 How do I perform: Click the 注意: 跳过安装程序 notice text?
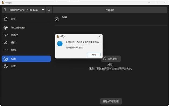(x=110, y=68)
